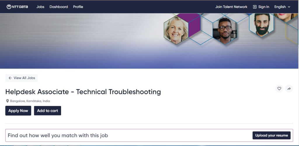Click the job title heading
This screenshot has height=146, width=299.
(x=83, y=92)
